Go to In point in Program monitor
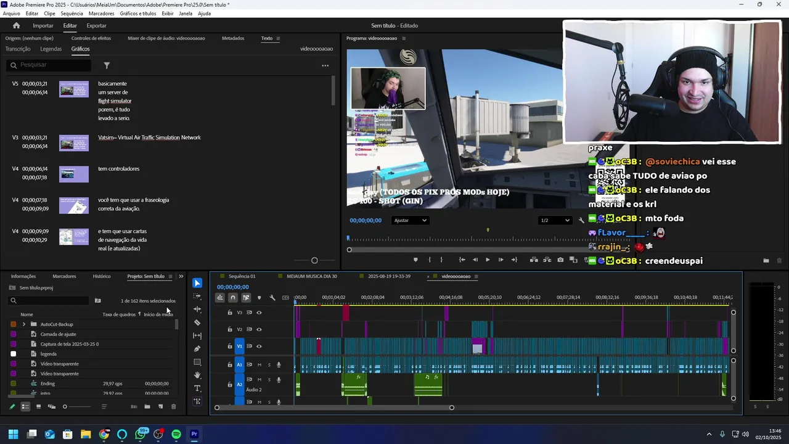This screenshot has width=789, height=444. click(x=462, y=260)
